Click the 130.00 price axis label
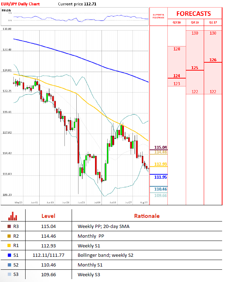Viewport: 225px width, 282px height. (x=7, y=29)
